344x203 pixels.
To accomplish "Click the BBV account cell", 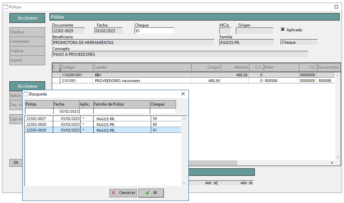I will coord(142,75).
